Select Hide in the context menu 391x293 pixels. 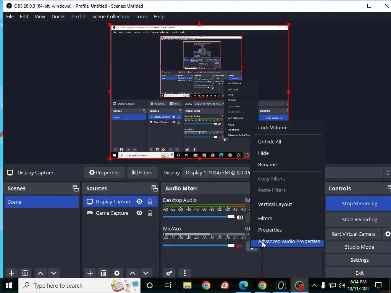click(287, 153)
